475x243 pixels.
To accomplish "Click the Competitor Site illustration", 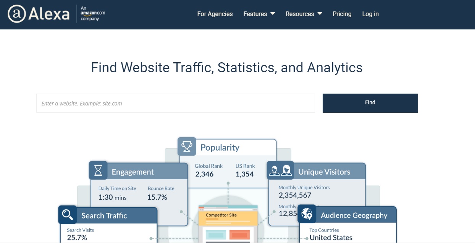I will coord(228,224).
